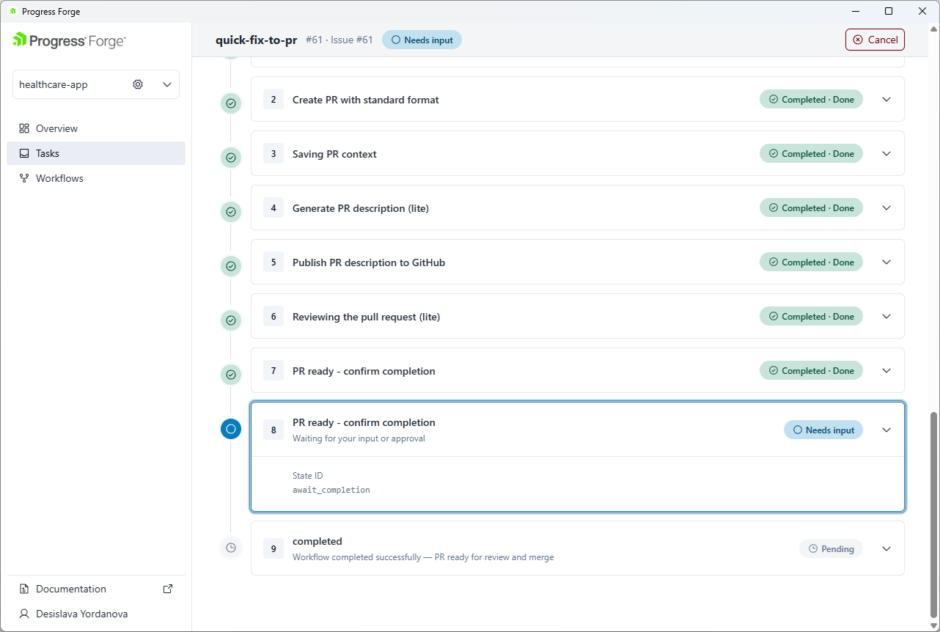Expand step 5 Publish PR description to GitHub
Viewport: 940px width, 632px height.
click(x=886, y=262)
